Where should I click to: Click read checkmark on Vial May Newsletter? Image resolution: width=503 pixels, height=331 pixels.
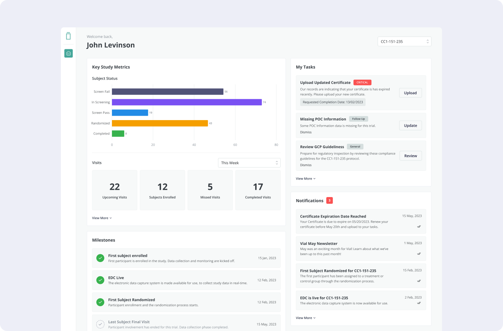point(419,254)
